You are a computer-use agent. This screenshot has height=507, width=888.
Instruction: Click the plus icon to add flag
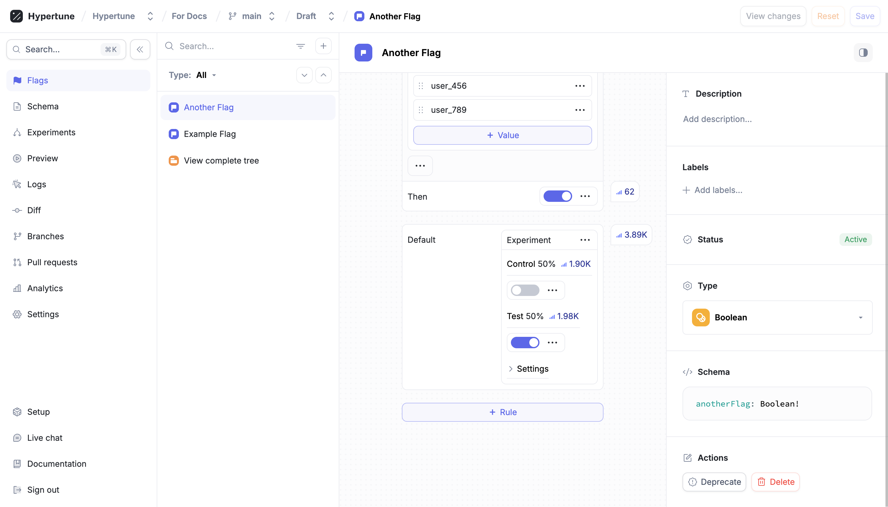[323, 46]
